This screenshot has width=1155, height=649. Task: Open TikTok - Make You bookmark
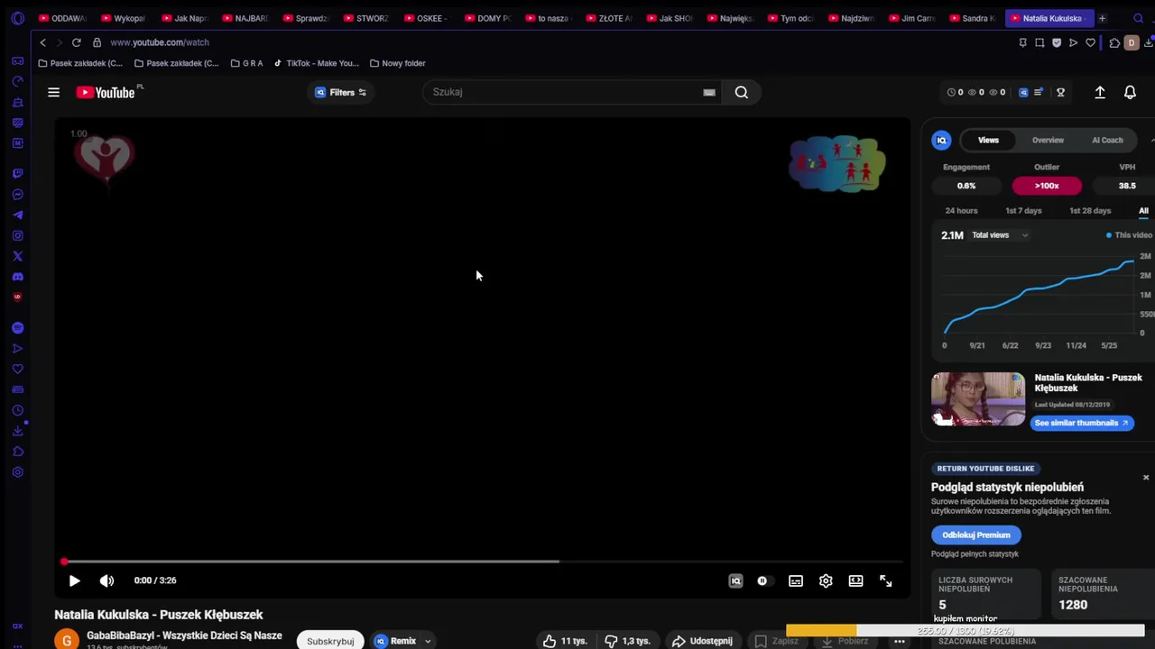point(316,63)
